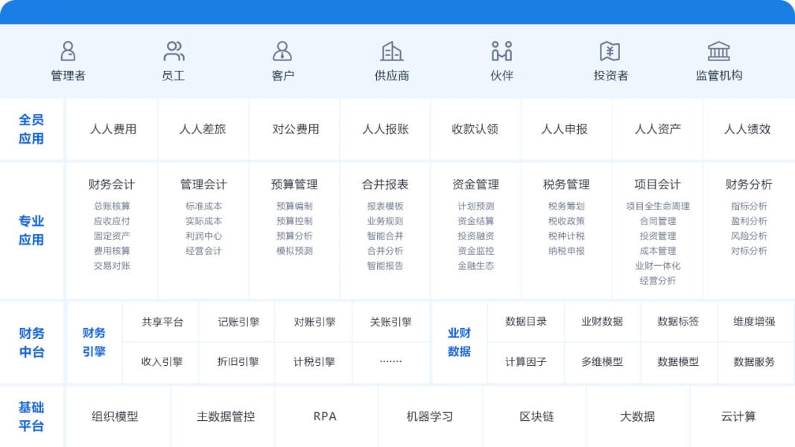Select the 管理者 (manager) person icon

(x=68, y=51)
